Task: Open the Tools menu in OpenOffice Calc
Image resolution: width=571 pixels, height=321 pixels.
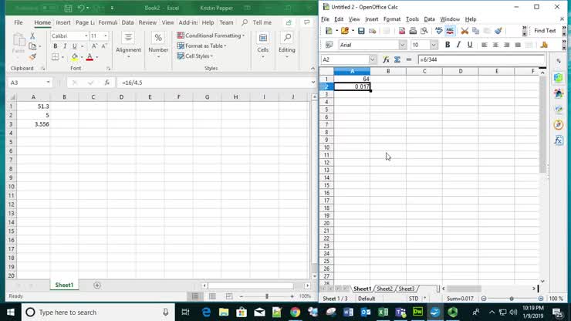Action: 412,19
